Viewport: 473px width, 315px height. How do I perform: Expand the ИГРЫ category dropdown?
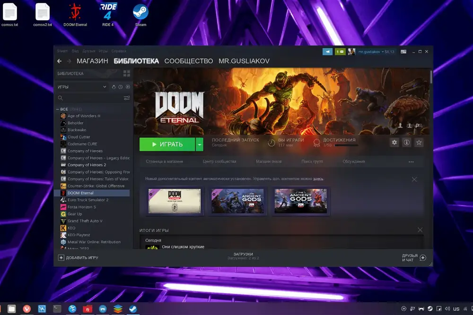(x=105, y=87)
